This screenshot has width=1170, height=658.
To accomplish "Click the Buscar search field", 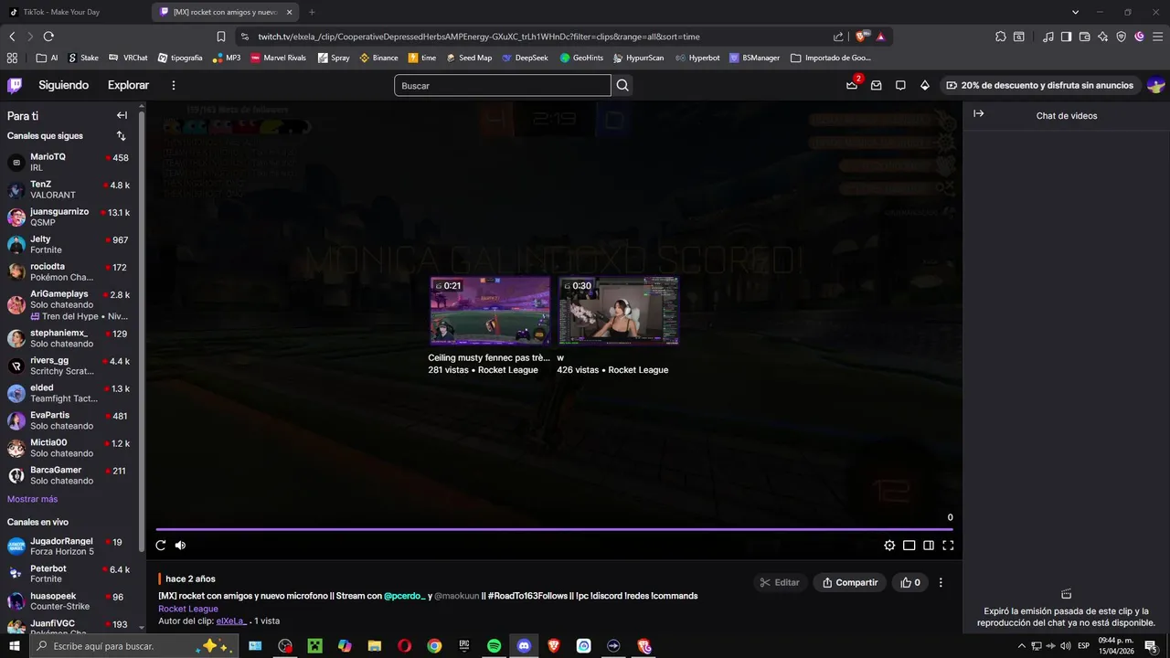I will (x=503, y=85).
